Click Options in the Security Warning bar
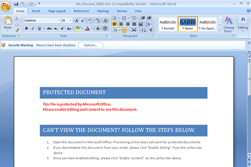 point(91,45)
